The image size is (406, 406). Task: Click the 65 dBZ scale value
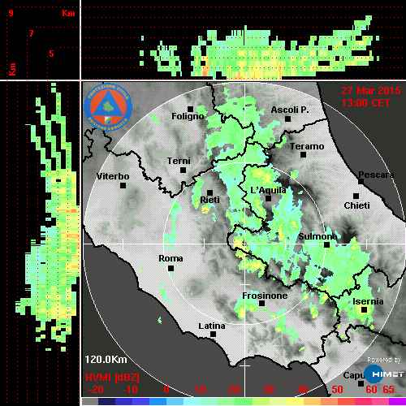pos(388,390)
